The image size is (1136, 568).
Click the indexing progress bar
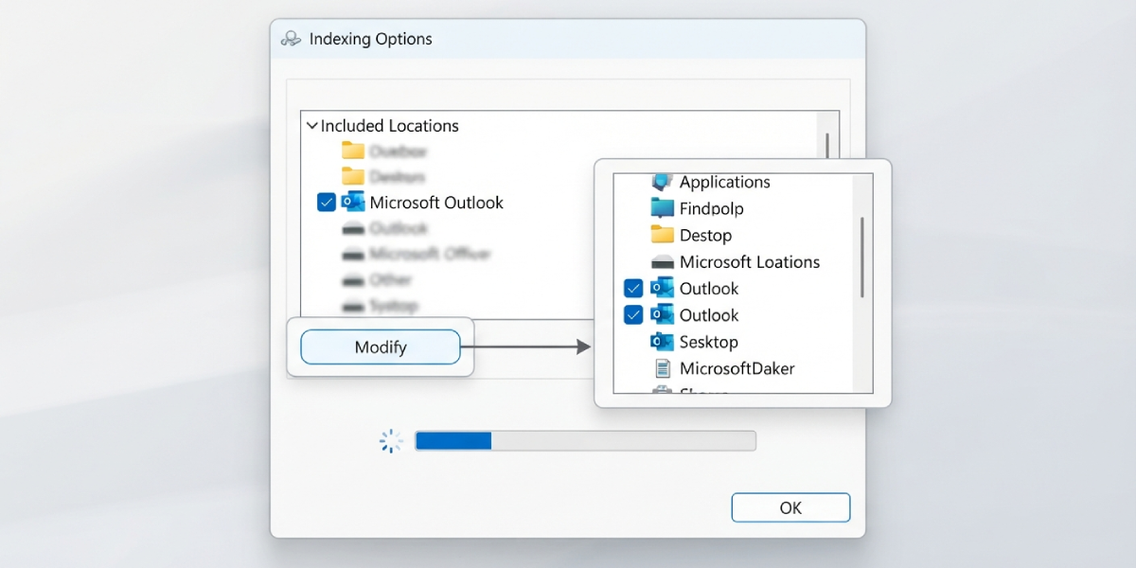585,440
